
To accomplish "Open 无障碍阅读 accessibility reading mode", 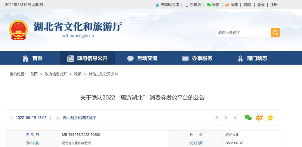I will (x=167, y=5).
